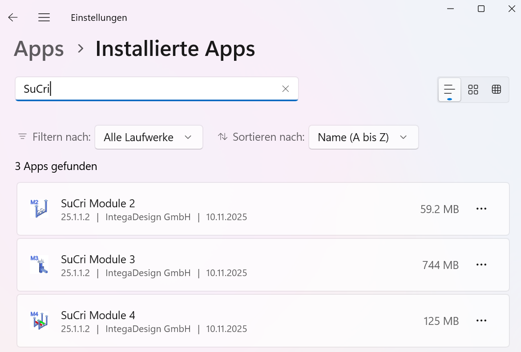Maximize the Einstellungen window
The height and width of the screenshot is (352, 521).
tap(481, 8)
